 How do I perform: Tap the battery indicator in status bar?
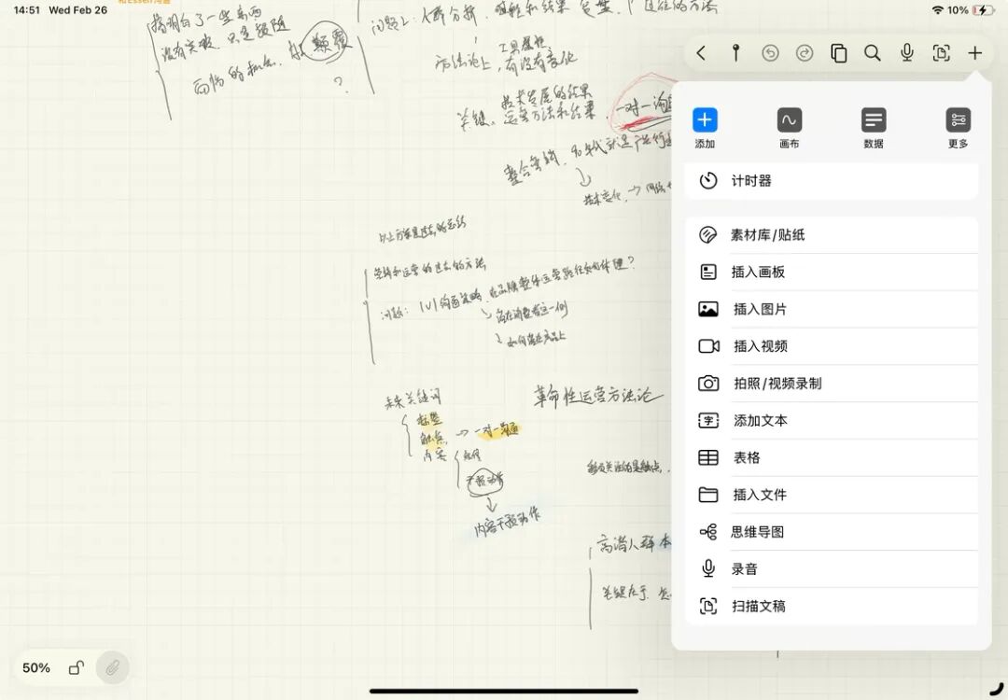tap(984, 9)
